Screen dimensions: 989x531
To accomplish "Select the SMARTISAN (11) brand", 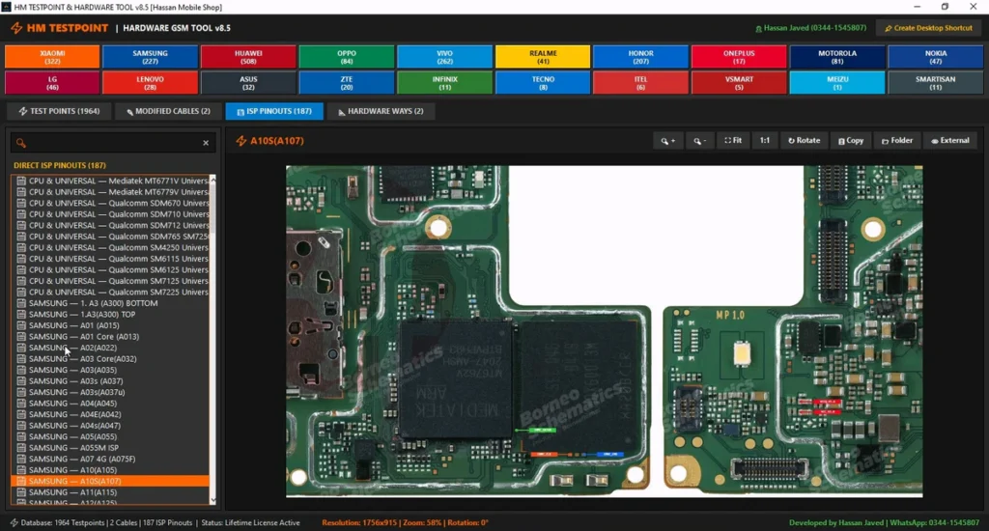I will pos(935,83).
